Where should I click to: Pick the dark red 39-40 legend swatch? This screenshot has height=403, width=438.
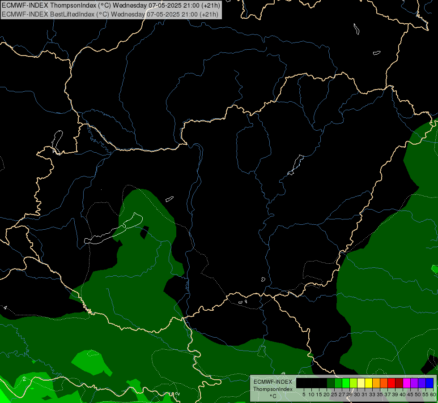tap(399, 383)
